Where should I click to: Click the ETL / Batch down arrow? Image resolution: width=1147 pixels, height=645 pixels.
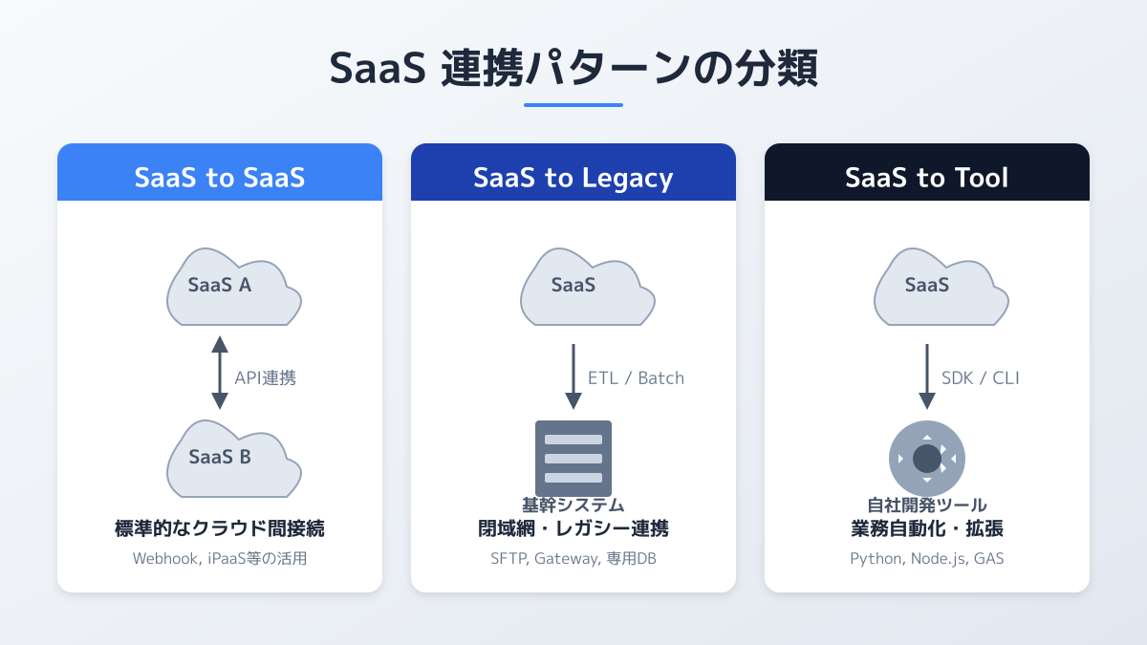tap(573, 376)
